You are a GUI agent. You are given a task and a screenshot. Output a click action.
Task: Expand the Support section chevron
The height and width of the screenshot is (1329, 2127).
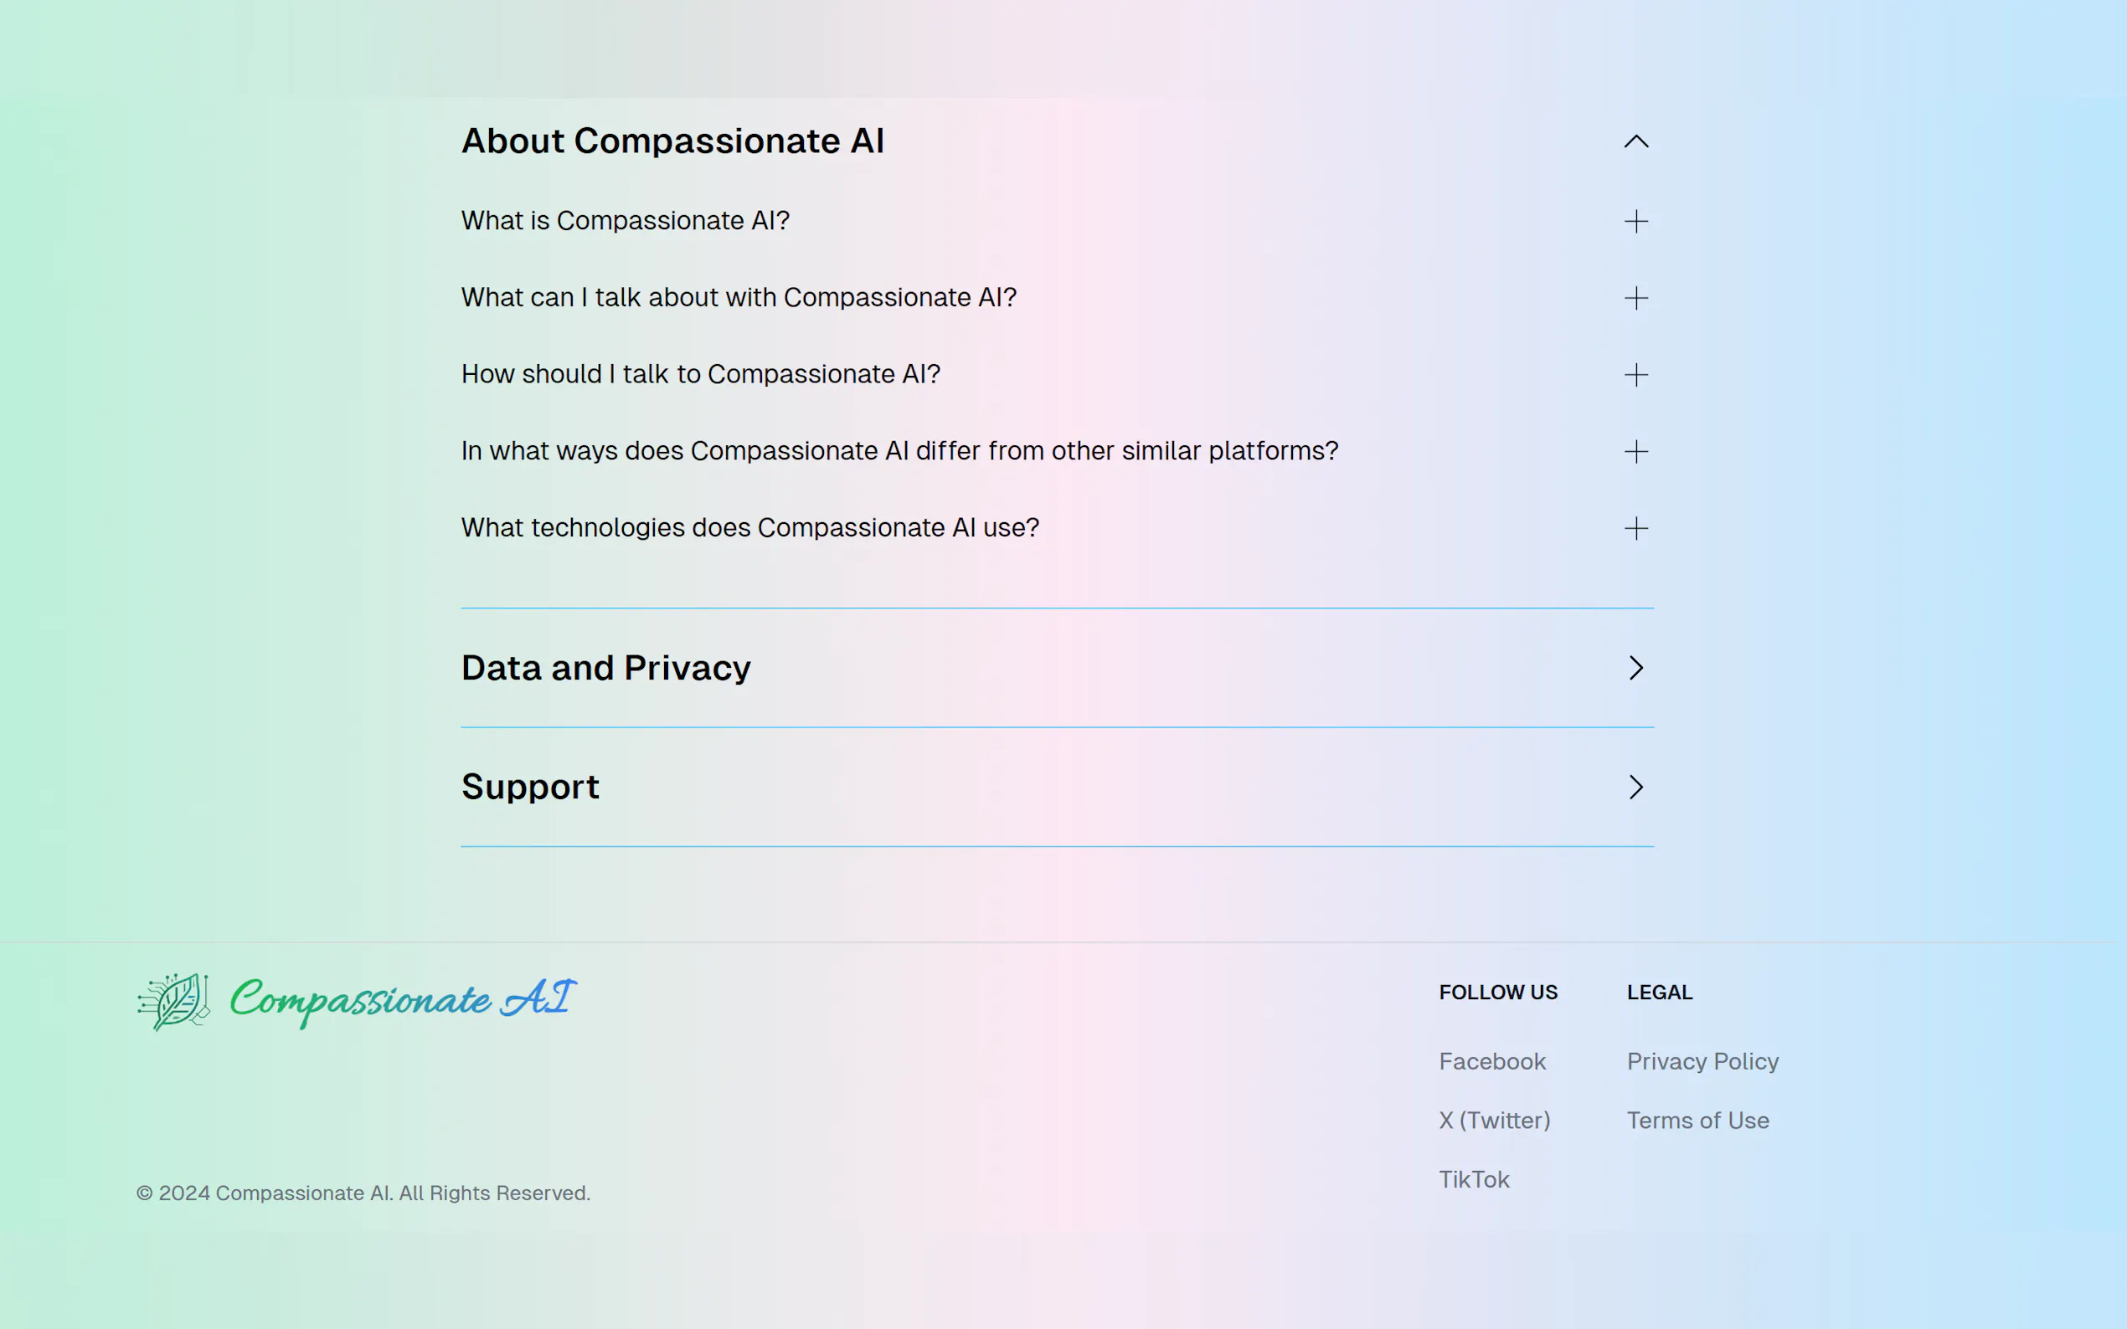click(1635, 787)
